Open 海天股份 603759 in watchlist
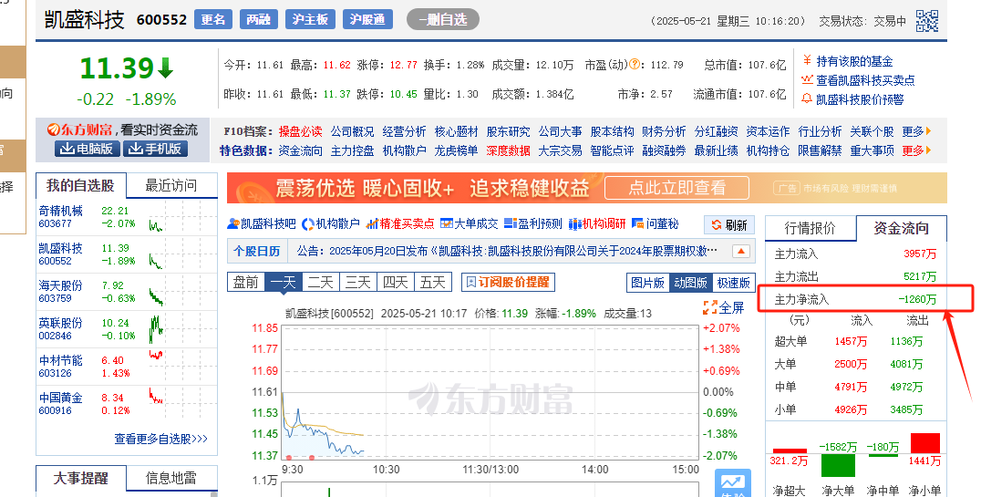981x497 pixels. (x=61, y=292)
